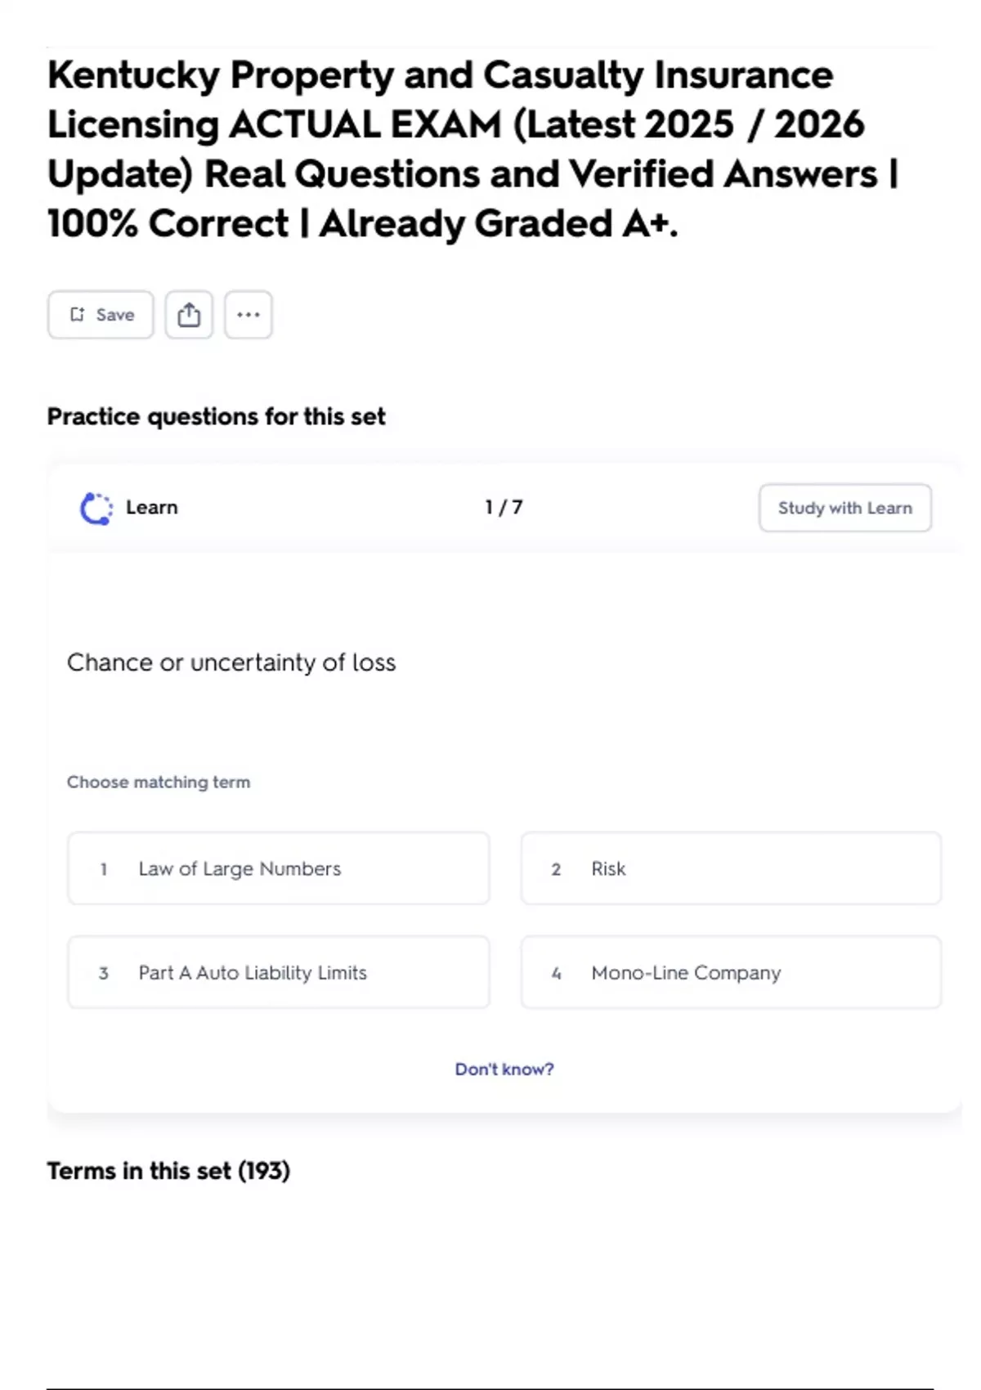Screen dimensions: 981x1390
Task: Select answer Law of Large Numbers
Action: (x=278, y=868)
